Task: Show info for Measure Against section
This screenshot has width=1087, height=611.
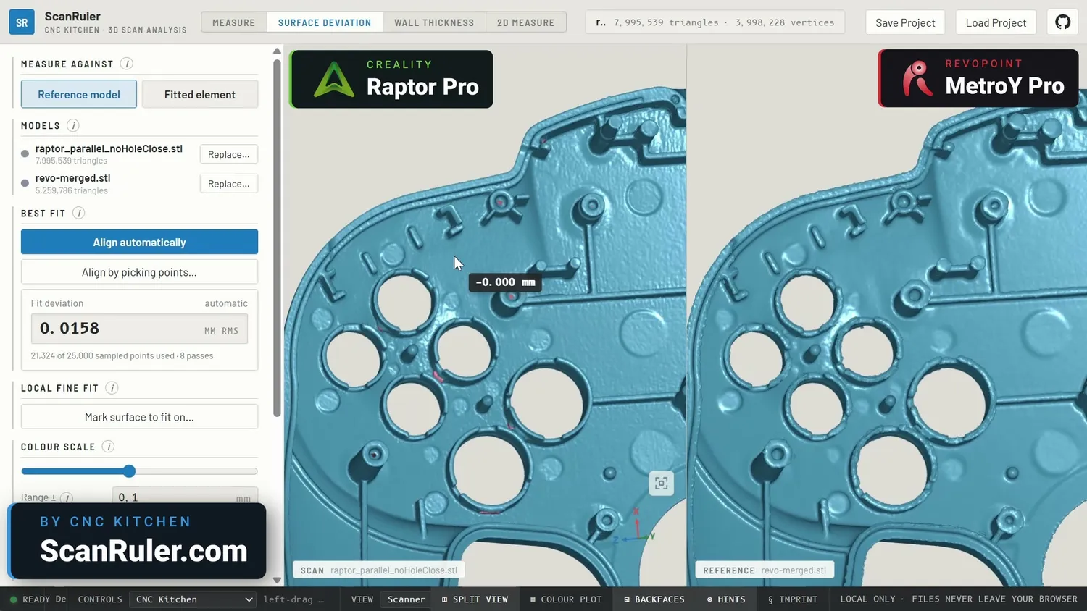Action: pos(127,64)
